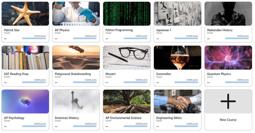Open the Flatground Skateboarding course title

tap(73, 74)
